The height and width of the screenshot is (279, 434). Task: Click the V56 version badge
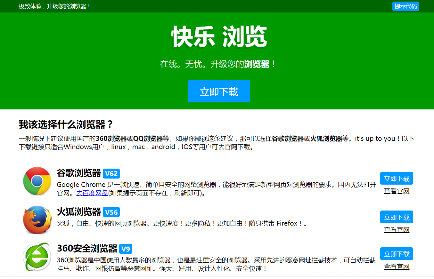point(111,212)
